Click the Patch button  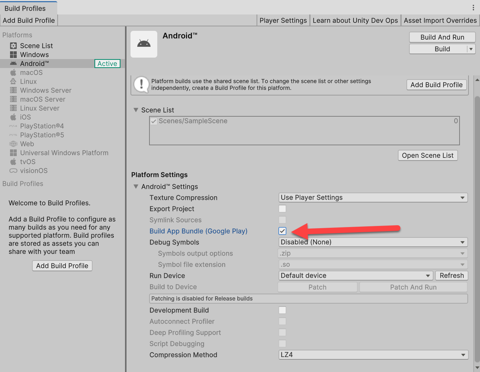pos(318,287)
